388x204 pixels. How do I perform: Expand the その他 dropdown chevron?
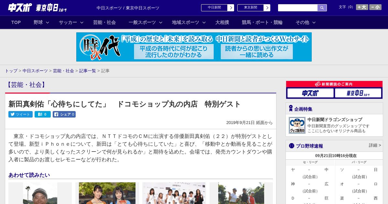pyautogui.click(x=314, y=22)
